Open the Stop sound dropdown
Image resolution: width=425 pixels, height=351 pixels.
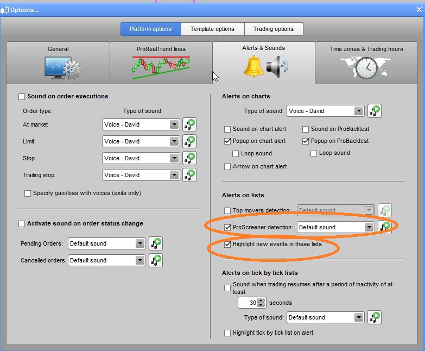click(x=141, y=158)
